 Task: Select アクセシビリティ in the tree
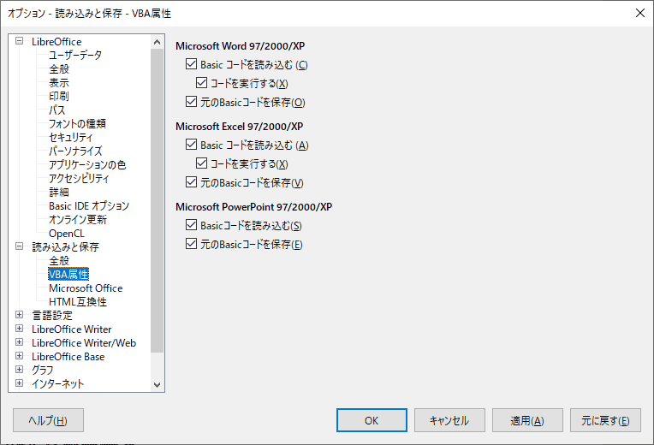[79, 179]
